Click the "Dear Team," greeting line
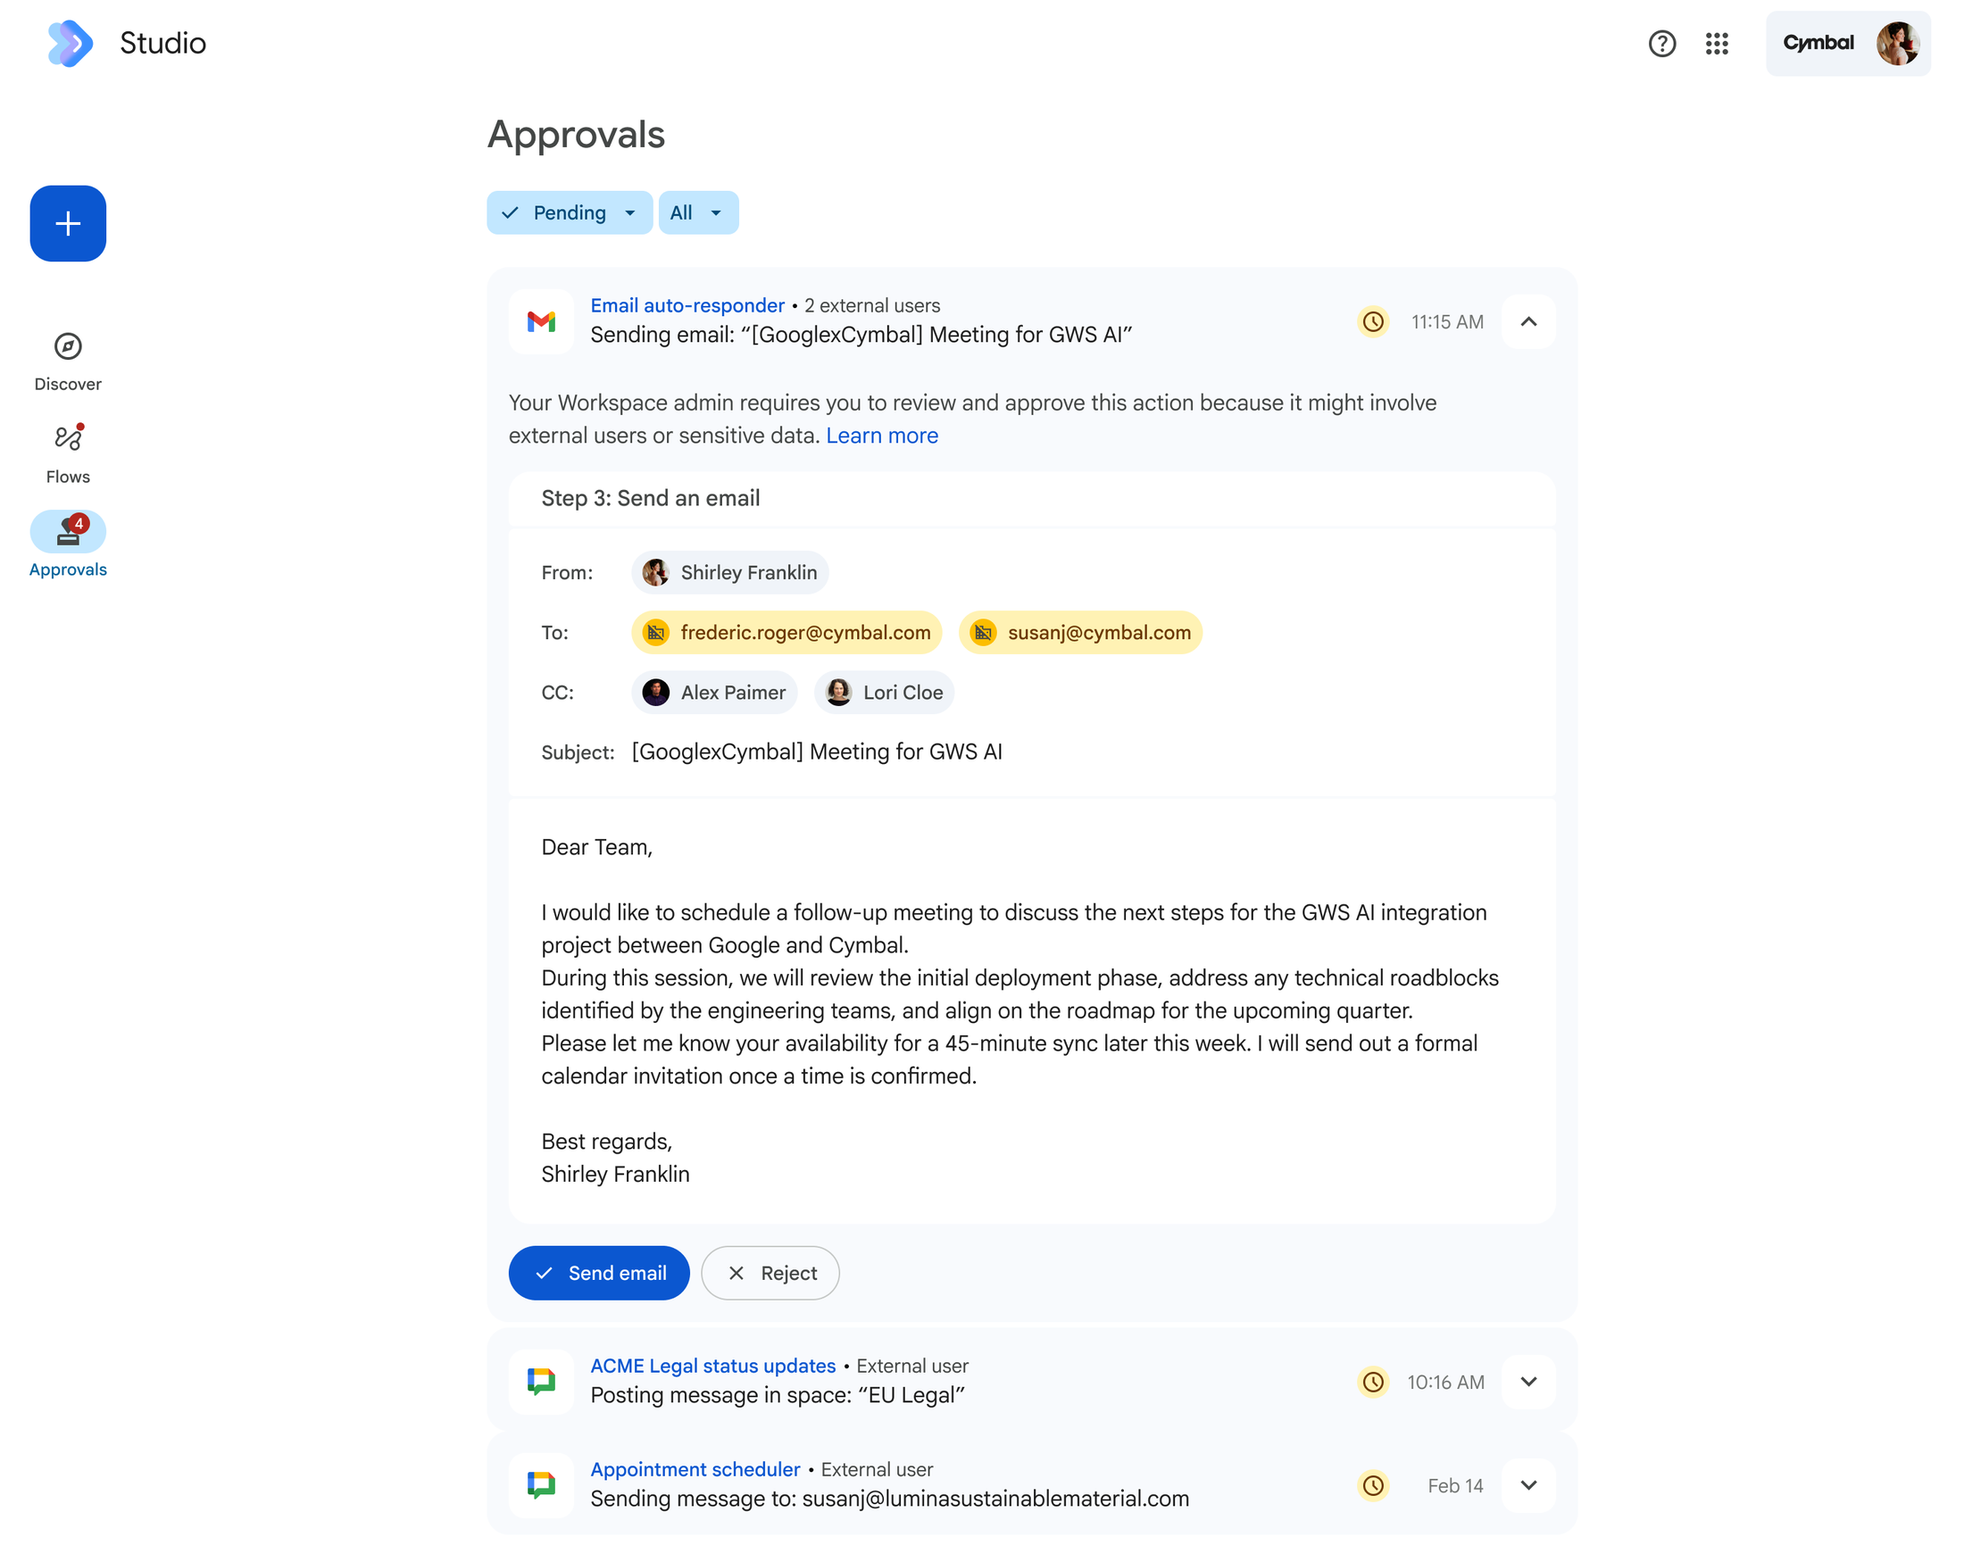Screen dimensions: 1964x1562 (596, 847)
